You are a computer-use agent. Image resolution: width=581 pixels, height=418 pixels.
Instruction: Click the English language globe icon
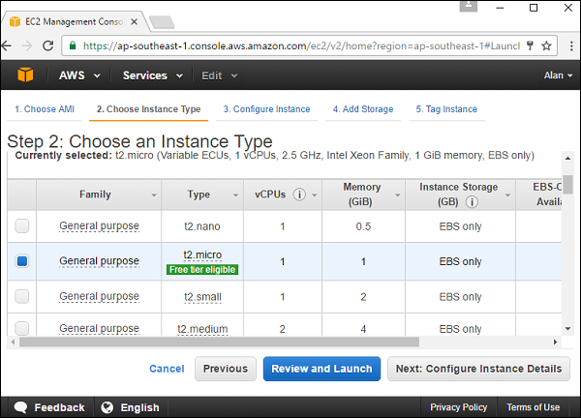(x=107, y=407)
